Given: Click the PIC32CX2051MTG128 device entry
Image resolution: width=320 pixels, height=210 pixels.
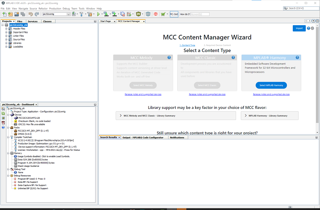Looking at the screenshot, I should 29,118.
